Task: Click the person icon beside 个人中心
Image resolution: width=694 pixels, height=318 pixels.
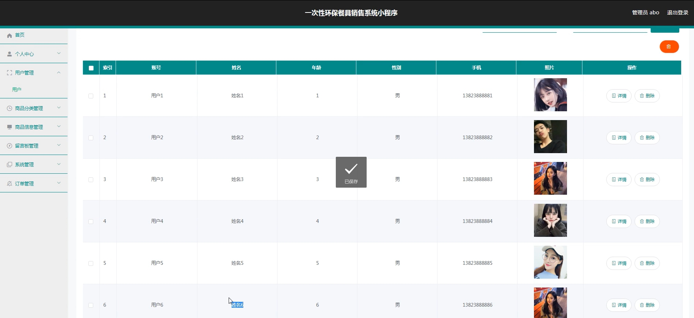Action: point(10,54)
